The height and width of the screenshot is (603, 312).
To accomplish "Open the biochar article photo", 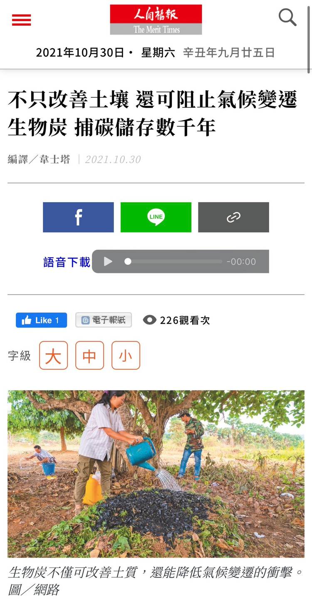I will click(156, 474).
